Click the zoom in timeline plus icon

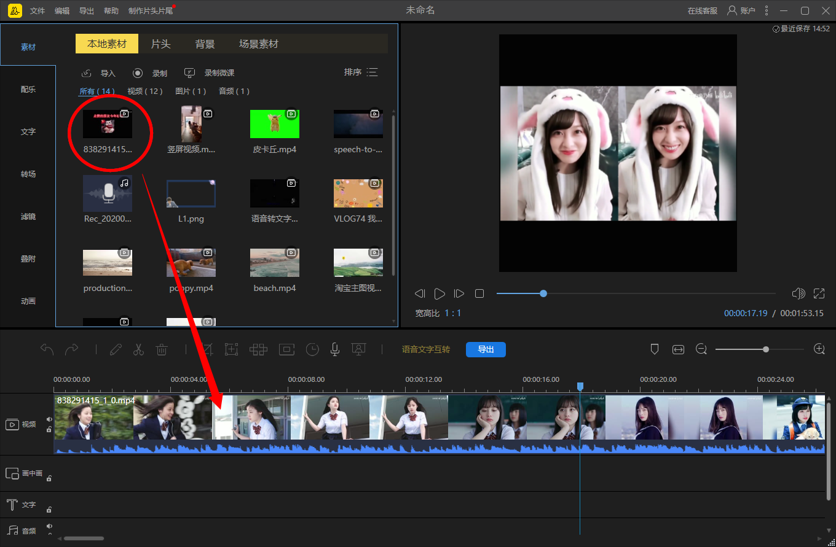819,349
